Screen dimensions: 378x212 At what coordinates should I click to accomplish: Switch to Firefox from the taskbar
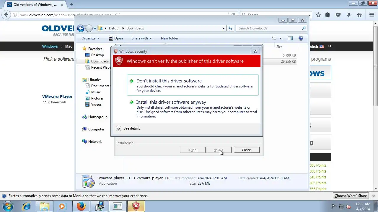pos(81,206)
